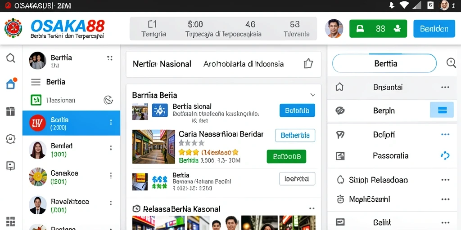Switch to Nertia Nasional tab
Screen dimensions: 461x230
point(162,64)
